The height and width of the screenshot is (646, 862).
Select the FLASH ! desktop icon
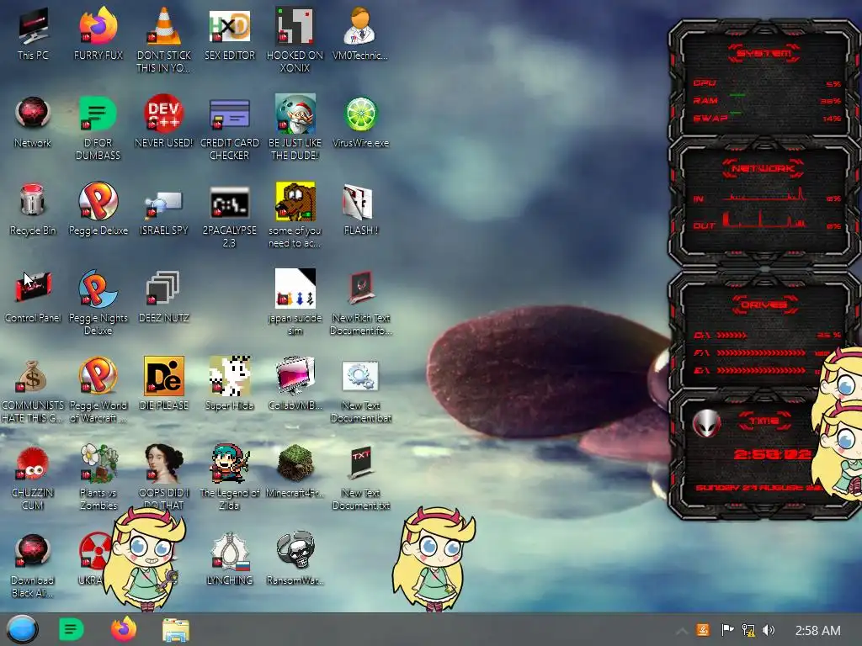(360, 209)
